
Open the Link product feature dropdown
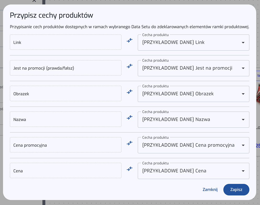tap(193, 42)
